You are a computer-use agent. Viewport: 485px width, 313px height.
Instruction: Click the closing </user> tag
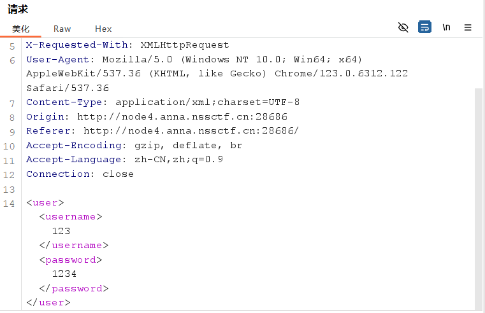pos(48,302)
